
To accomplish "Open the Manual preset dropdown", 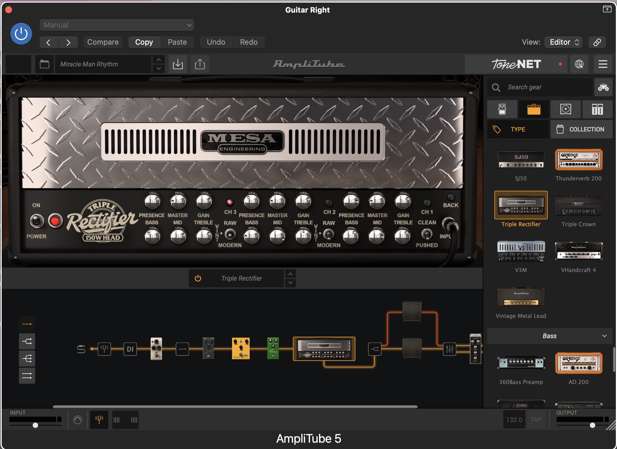I will pos(117,25).
